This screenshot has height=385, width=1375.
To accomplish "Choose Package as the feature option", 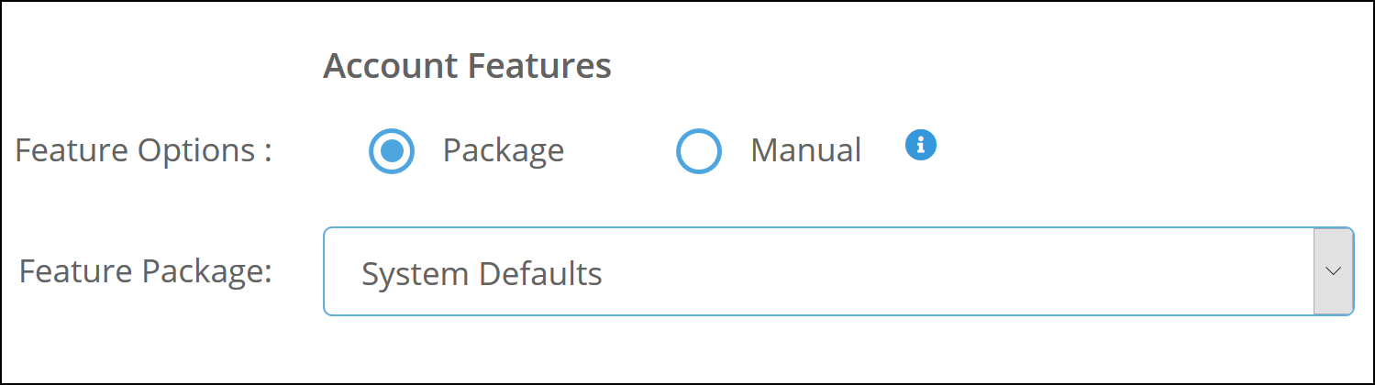I will (392, 151).
